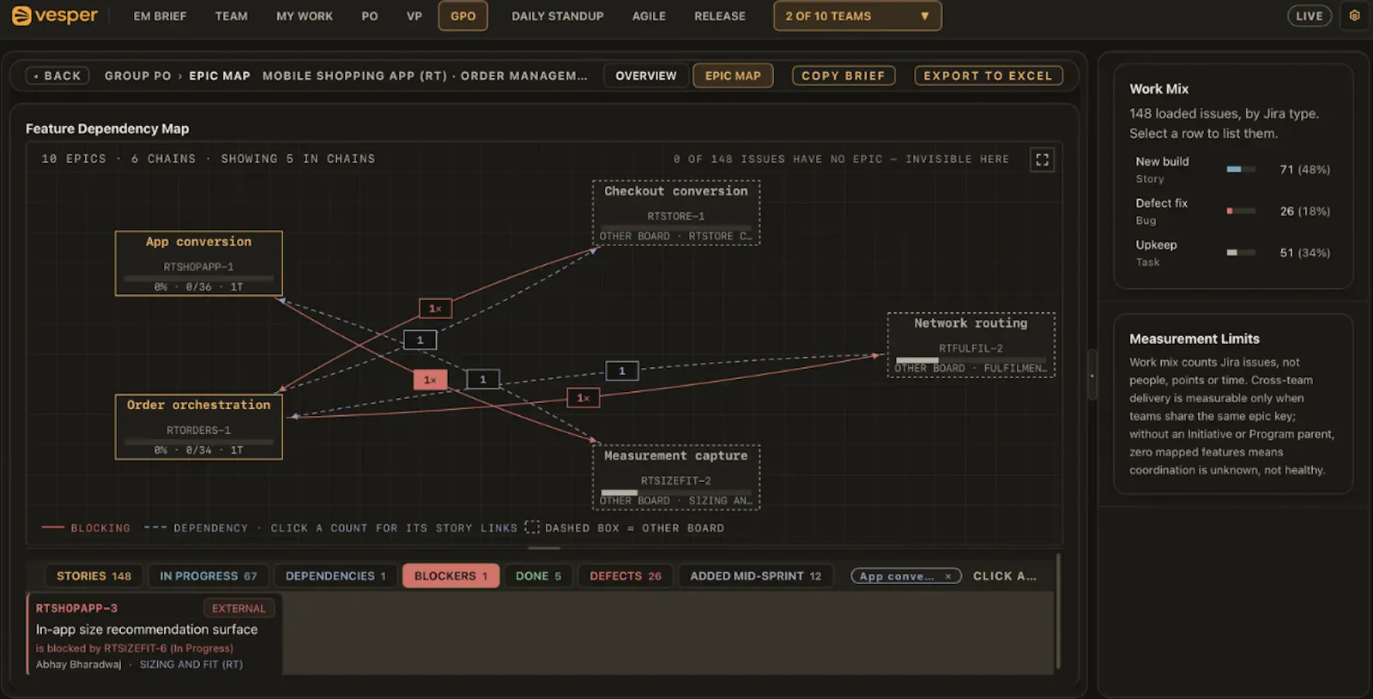Open Team in top navigation
The width and height of the screenshot is (1373, 699).
[232, 16]
